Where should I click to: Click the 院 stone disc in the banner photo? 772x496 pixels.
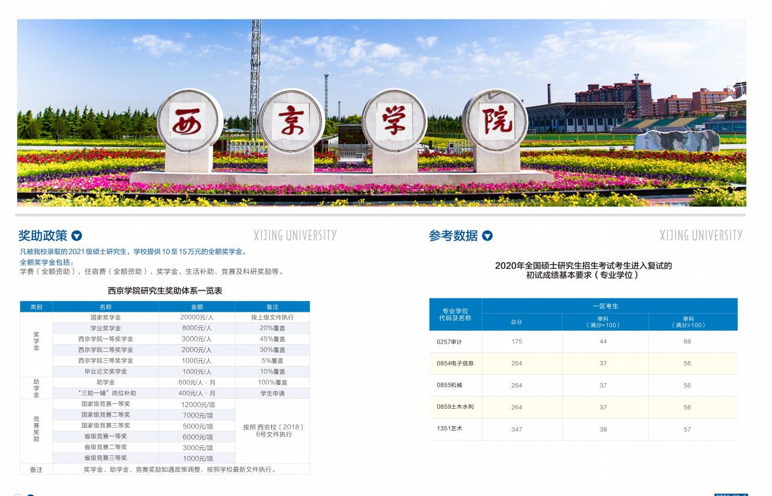pyautogui.click(x=495, y=121)
